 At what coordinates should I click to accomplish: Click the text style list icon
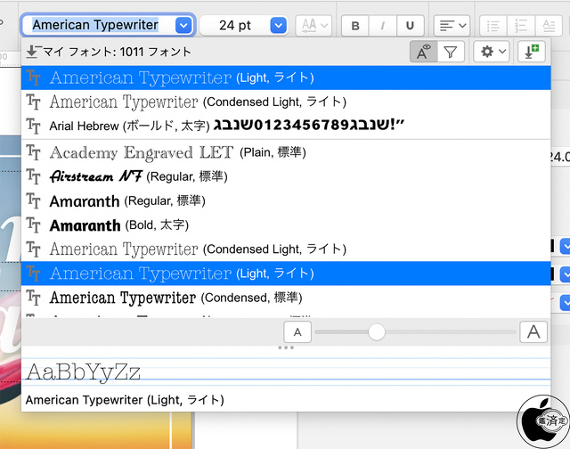click(549, 26)
